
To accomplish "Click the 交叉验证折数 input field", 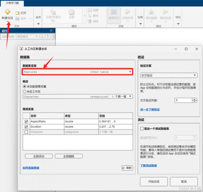I will (x=183, y=100).
